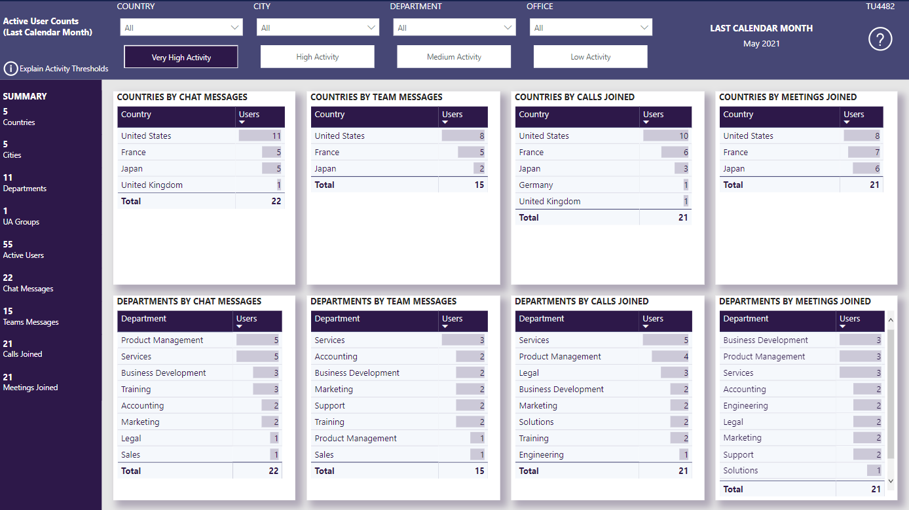Sort Countries by Calls Joined Users column
Viewport: 909px width, 510px height.
click(x=665, y=117)
